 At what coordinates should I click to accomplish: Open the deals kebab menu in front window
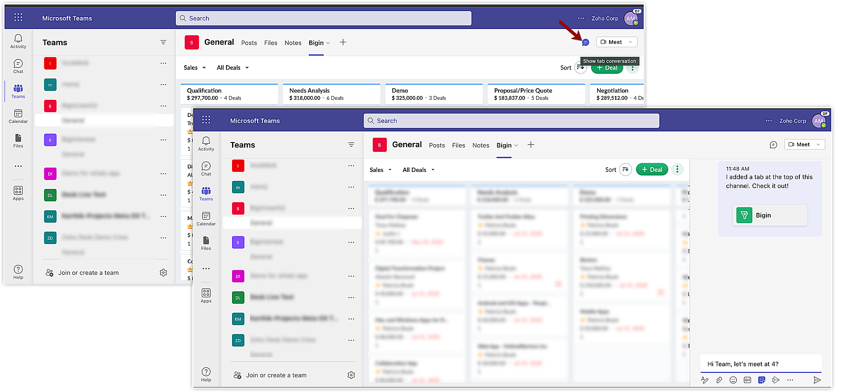click(x=677, y=169)
